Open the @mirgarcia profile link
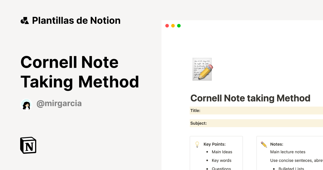Viewport: 323px width, 170px height. (x=59, y=103)
